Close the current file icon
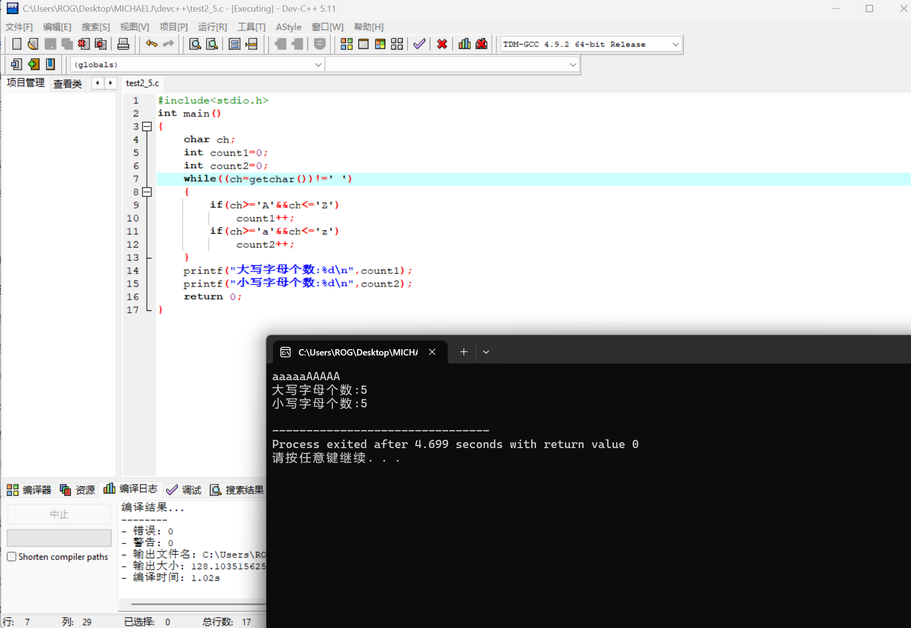Viewport: 911px width, 628px height. pos(84,44)
